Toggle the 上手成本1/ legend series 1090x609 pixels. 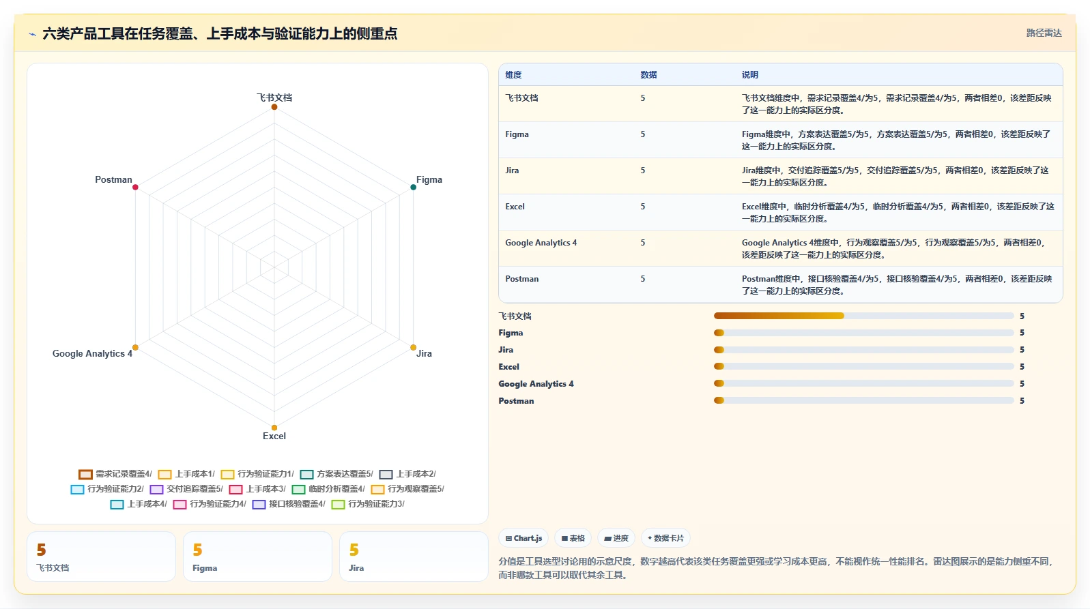click(x=186, y=474)
